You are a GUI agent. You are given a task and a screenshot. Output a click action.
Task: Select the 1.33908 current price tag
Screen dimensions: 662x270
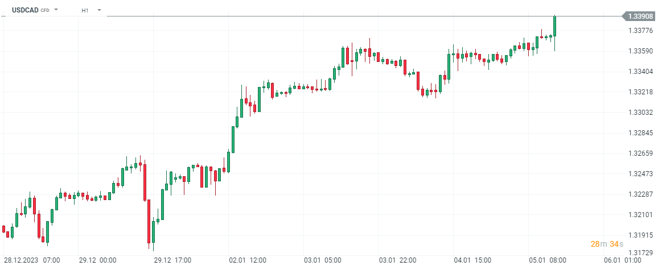pyautogui.click(x=640, y=16)
